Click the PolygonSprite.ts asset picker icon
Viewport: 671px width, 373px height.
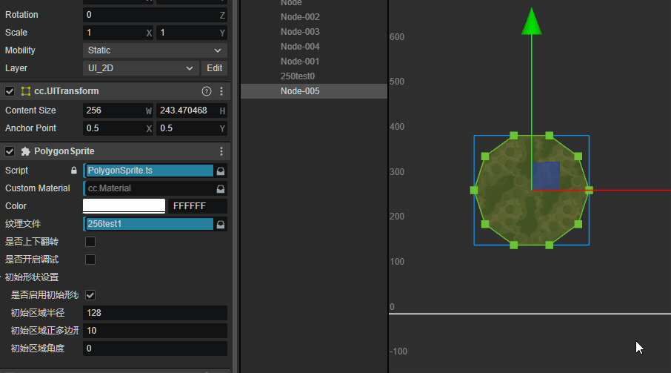pyautogui.click(x=220, y=171)
